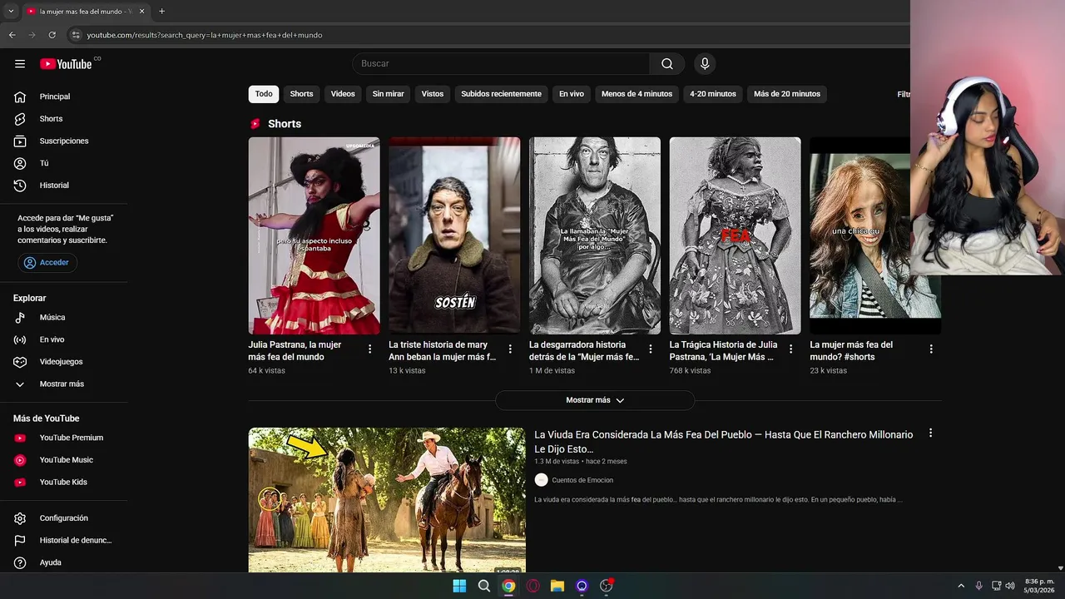Go back in Chrome
Viewport: 1065px width, 599px height.
tap(12, 35)
